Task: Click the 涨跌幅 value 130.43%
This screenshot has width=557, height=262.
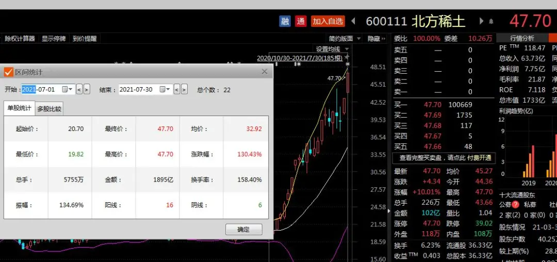Action: 250,154
